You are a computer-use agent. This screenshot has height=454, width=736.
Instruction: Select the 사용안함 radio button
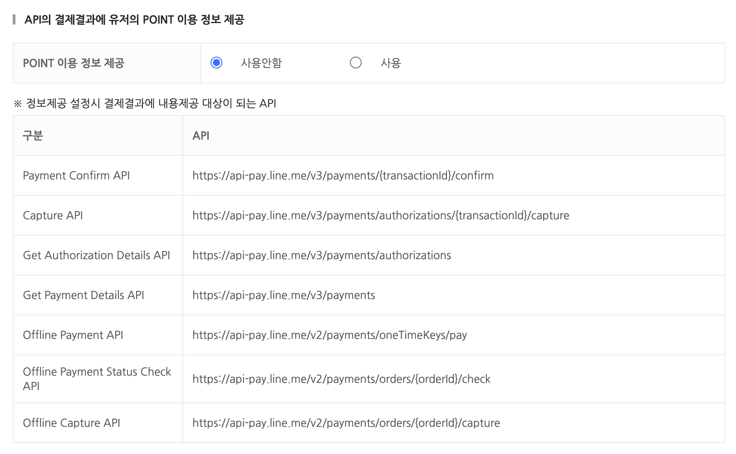click(216, 63)
